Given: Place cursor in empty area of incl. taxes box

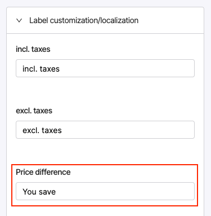Looking at the screenshot, I should point(127,68).
